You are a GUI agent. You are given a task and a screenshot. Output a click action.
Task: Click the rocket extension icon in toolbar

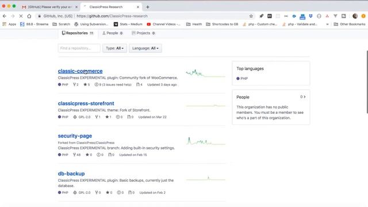coord(261,16)
